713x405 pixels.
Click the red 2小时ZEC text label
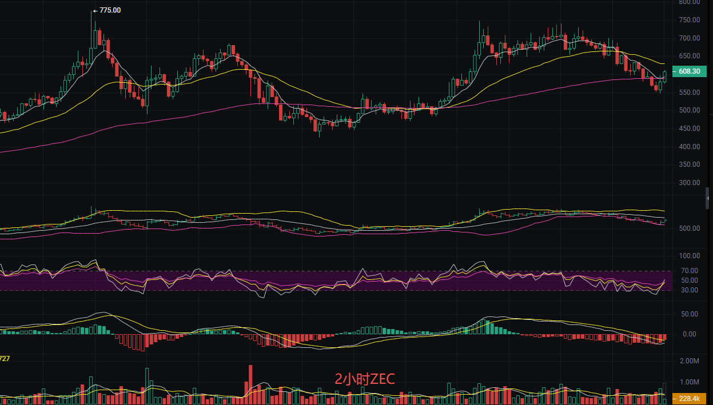(364, 379)
